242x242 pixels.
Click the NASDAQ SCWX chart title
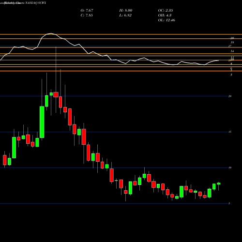click(36, 3)
